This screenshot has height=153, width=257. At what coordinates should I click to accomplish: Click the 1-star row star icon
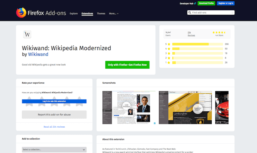[169, 63]
